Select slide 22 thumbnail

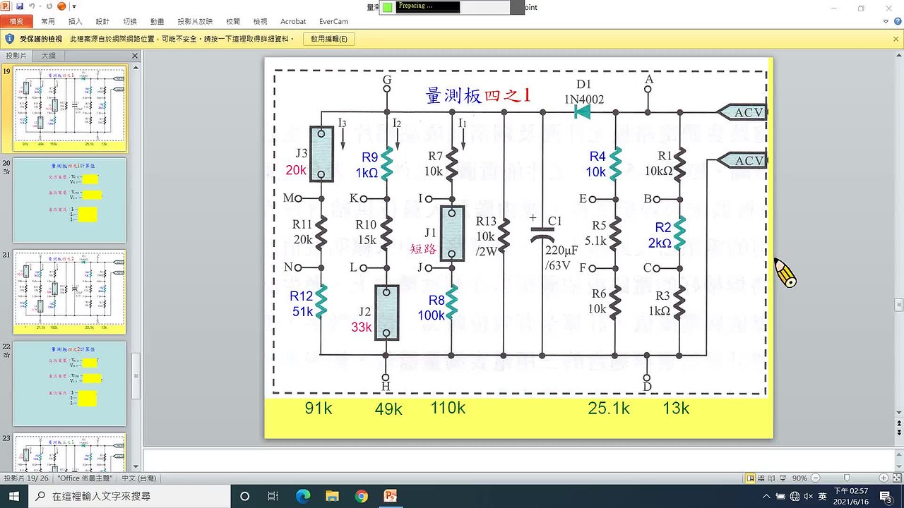[69, 384]
